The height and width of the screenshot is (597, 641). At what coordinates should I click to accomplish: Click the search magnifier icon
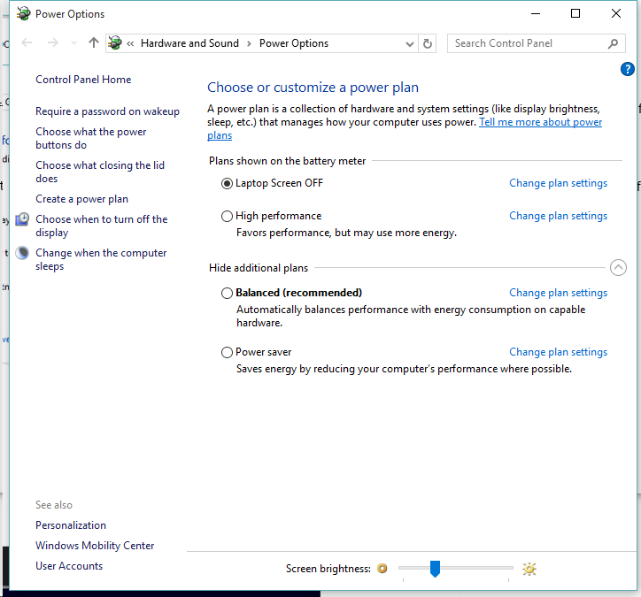613,43
